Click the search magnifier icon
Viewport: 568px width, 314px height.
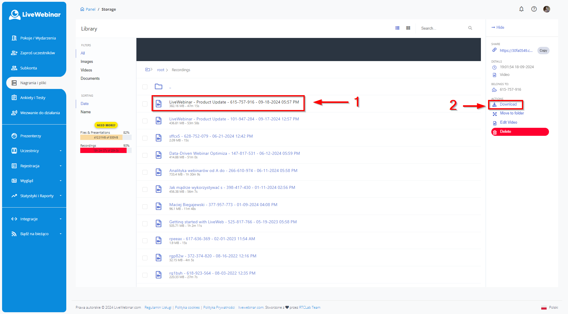[470, 28]
